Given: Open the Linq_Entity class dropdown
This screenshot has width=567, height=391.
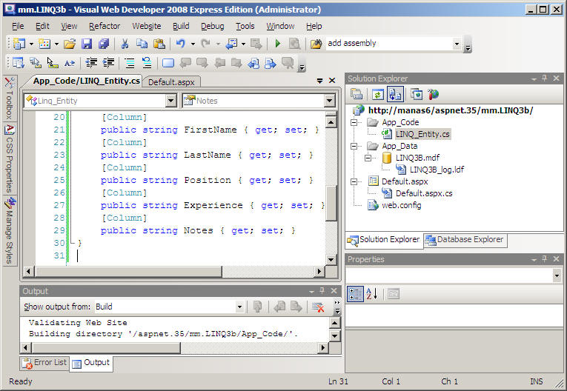Looking at the screenshot, I should [170, 101].
